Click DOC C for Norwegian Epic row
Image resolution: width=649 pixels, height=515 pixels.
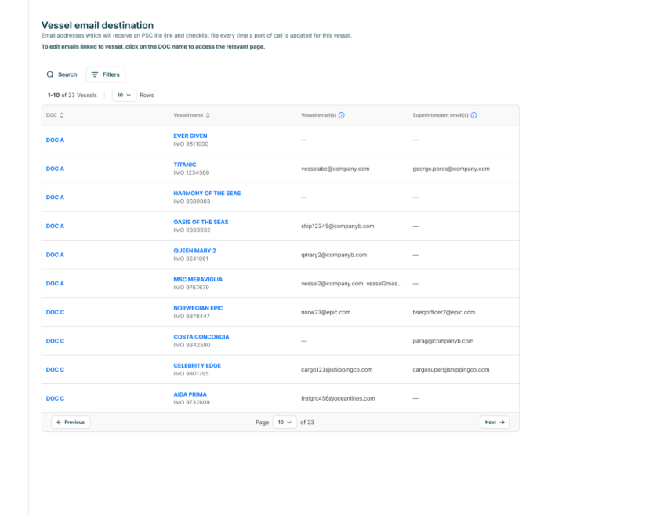55,312
